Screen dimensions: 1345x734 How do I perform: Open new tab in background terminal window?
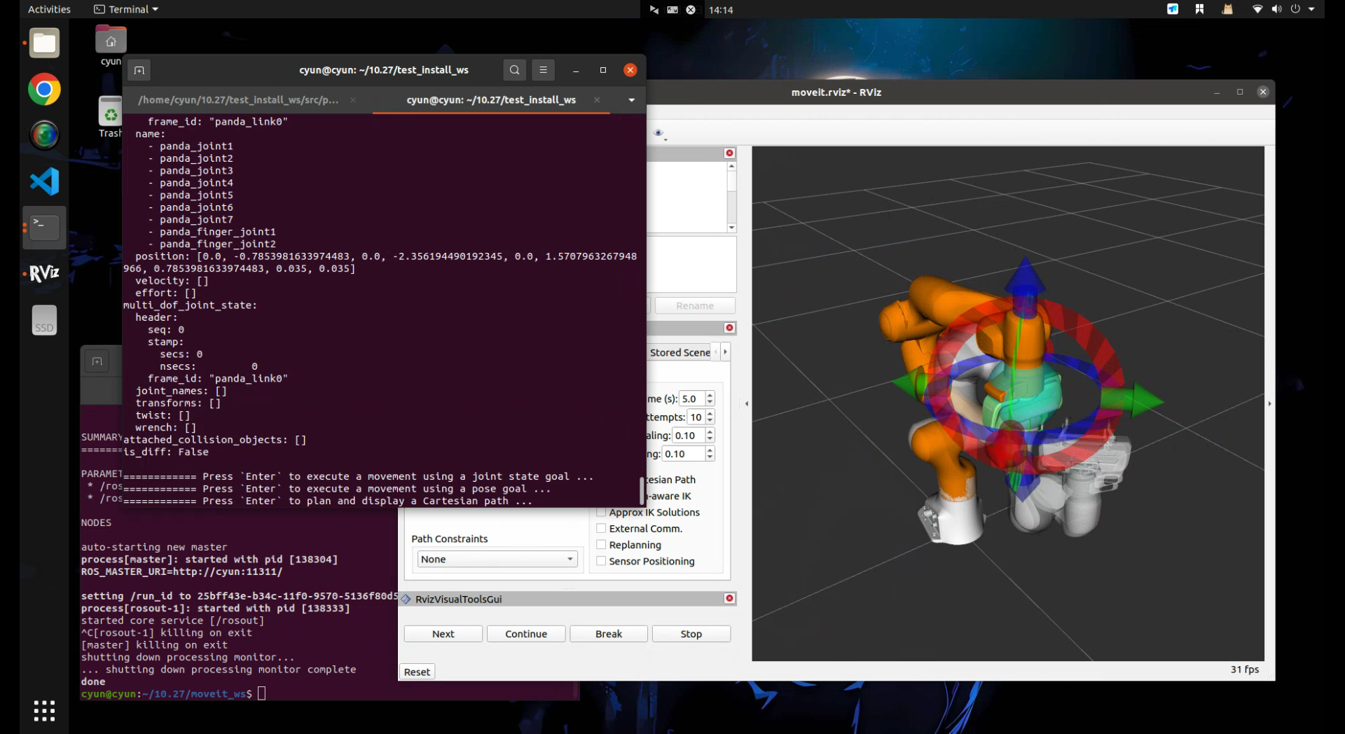(x=97, y=361)
